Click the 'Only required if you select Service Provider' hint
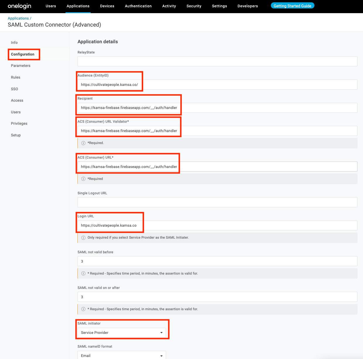The image size is (363, 359). coord(138,238)
